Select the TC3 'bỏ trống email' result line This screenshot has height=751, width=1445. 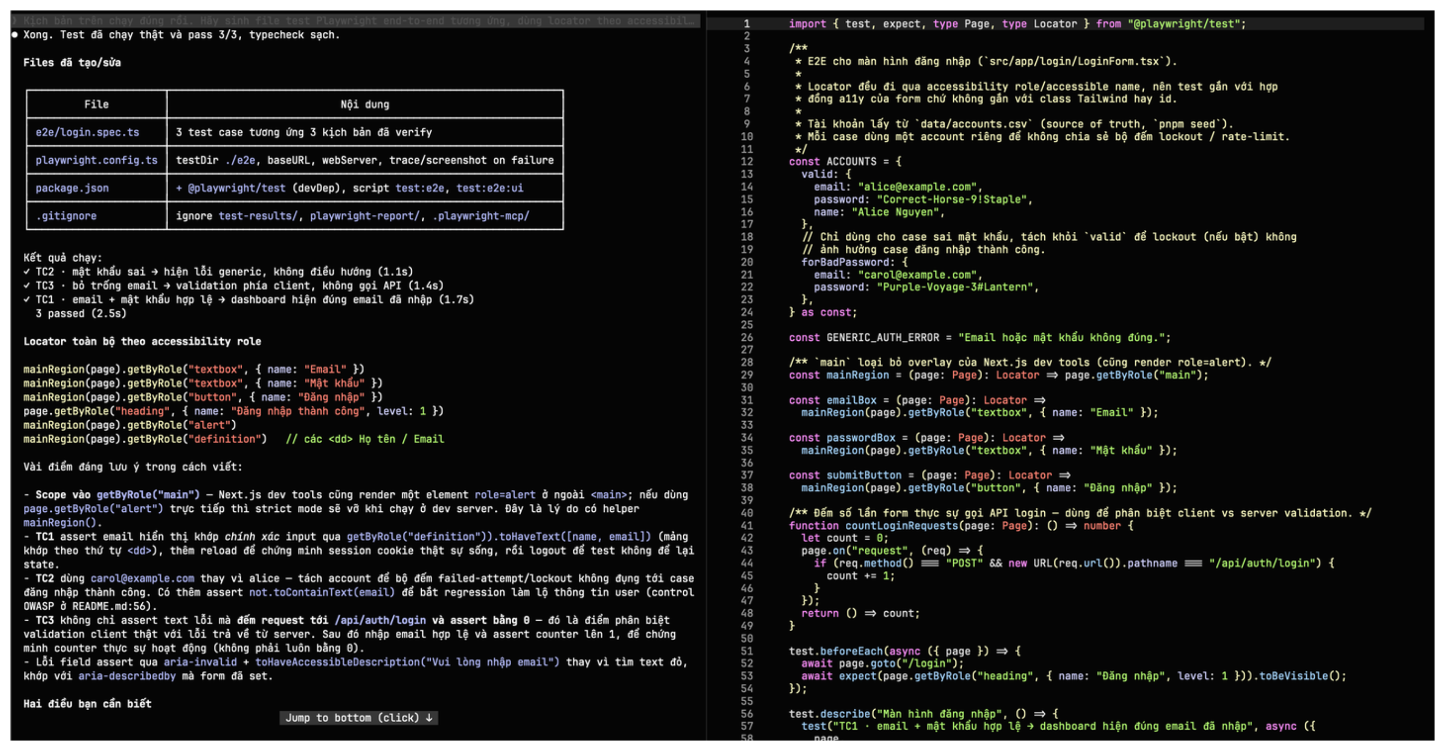coord(233,286)
